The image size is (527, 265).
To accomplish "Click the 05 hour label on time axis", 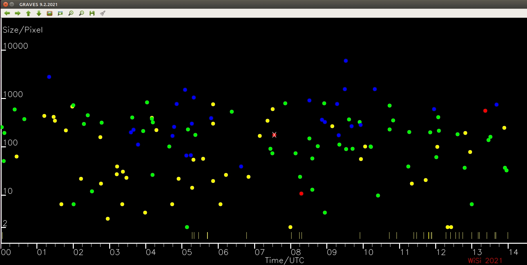I will tap(187, 252).
